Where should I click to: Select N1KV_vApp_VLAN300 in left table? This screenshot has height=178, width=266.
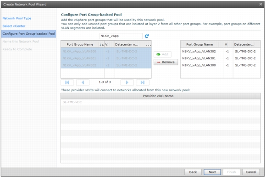(x=106, y=51)
